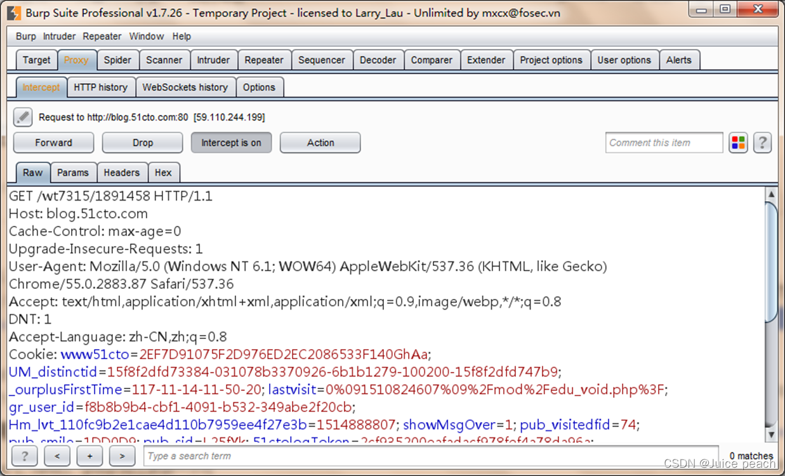Open the Burp menu
The width and height of the screenshot is (785, 476).
26,36
